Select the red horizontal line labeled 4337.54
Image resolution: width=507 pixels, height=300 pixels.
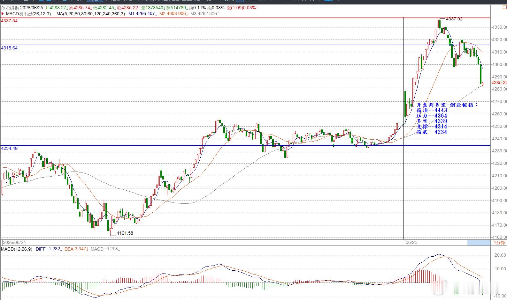tap(245, 18)
